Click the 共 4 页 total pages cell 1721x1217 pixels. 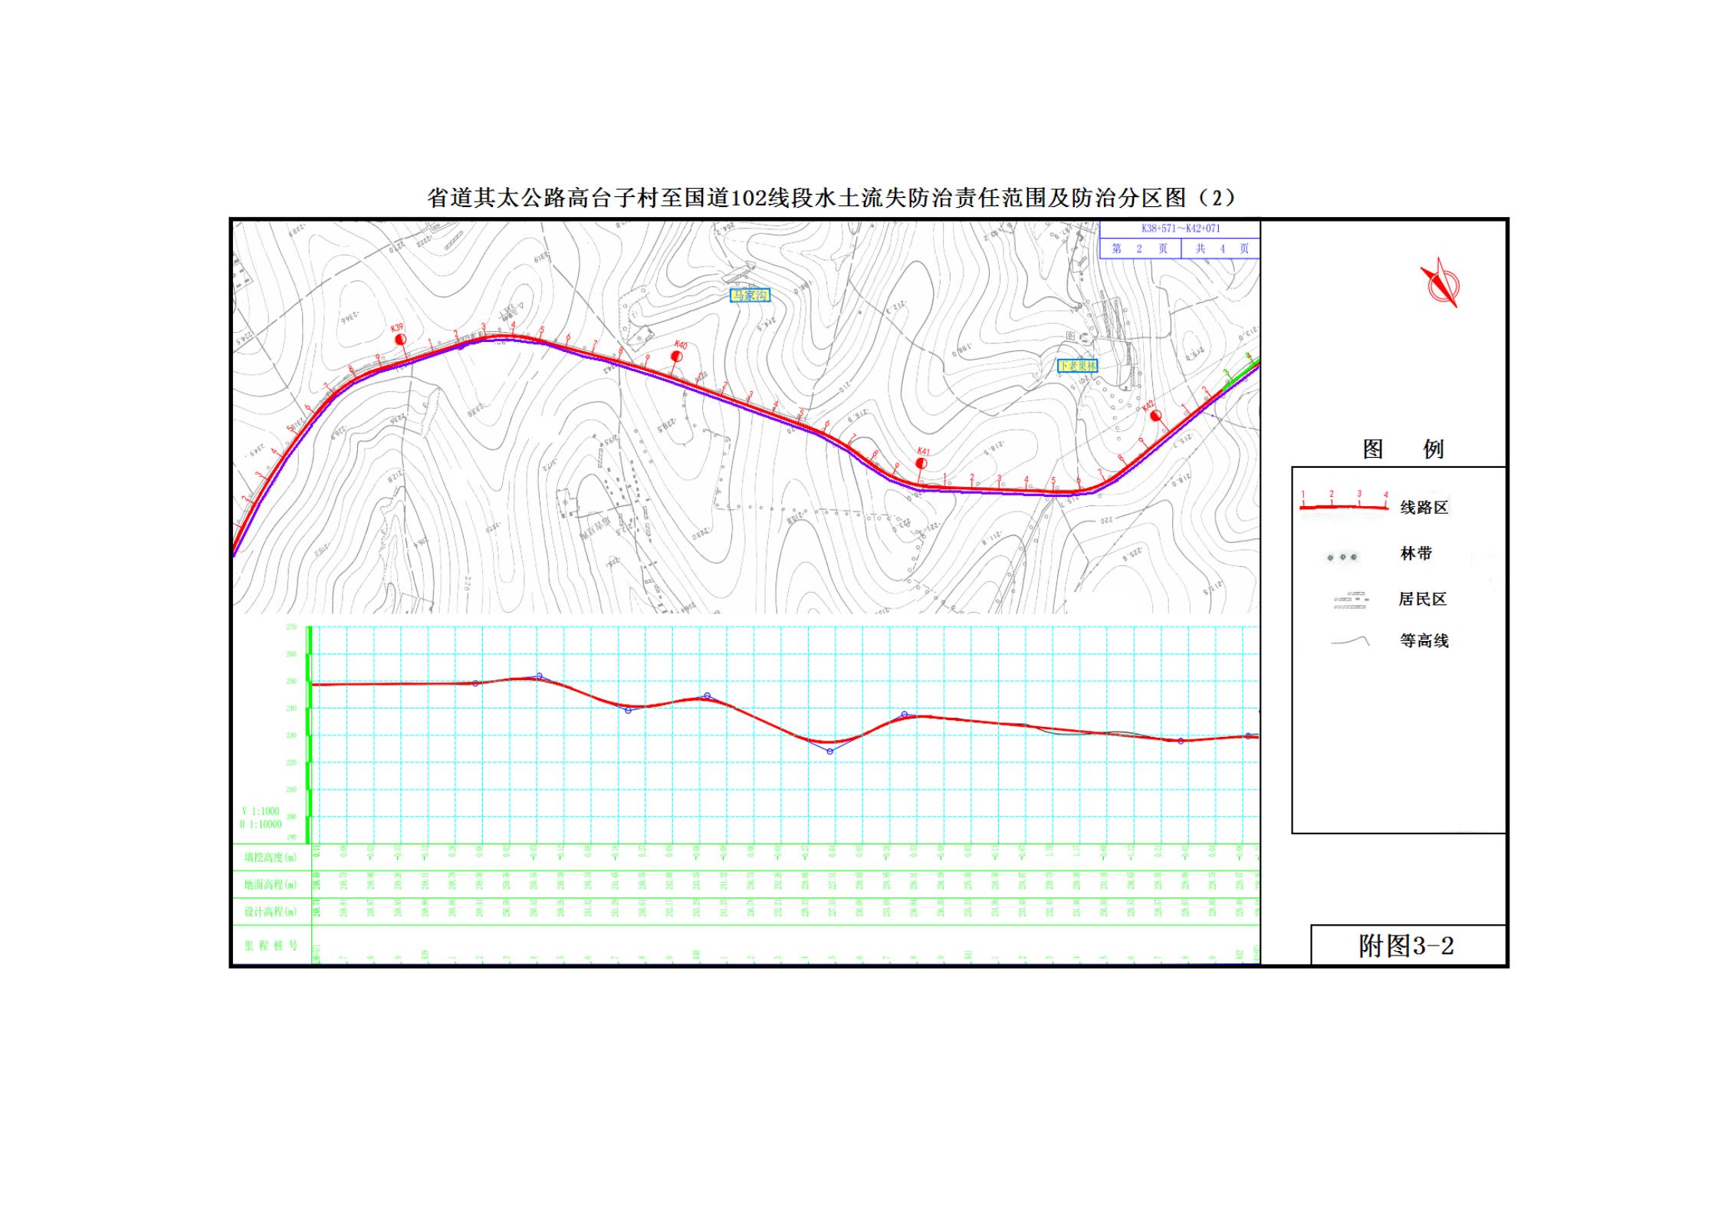click(x=1221, y=248)
